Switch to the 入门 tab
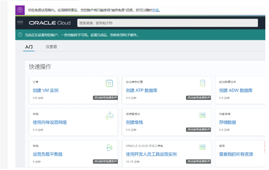The height and width of the screenshot is (170, 269). click(29, 47)
